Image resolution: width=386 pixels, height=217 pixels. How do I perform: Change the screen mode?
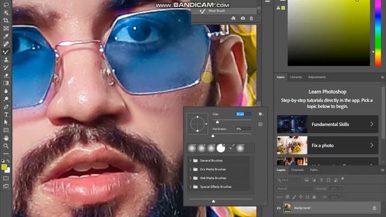(6, 186)
